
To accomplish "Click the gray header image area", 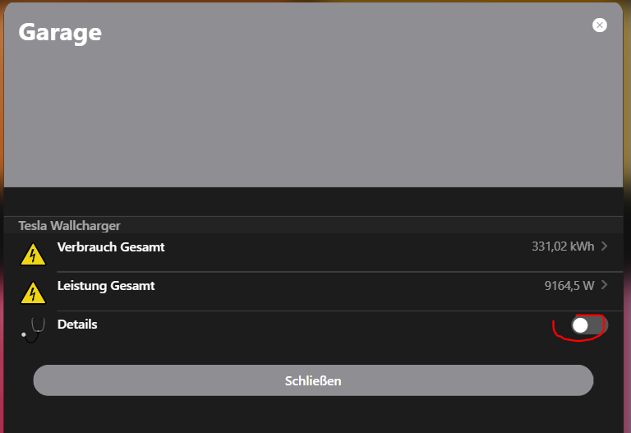I will click(312, 115).
